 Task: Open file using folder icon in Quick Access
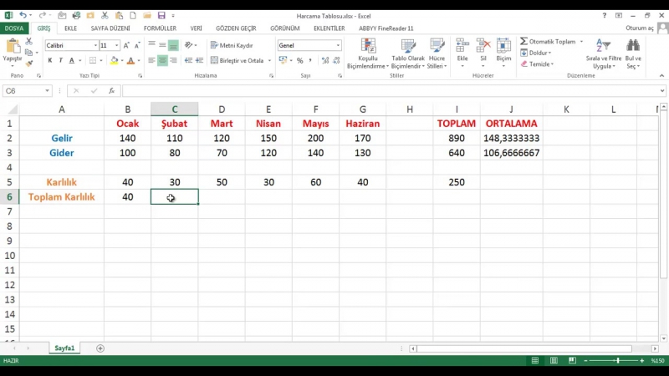(147, 16)
